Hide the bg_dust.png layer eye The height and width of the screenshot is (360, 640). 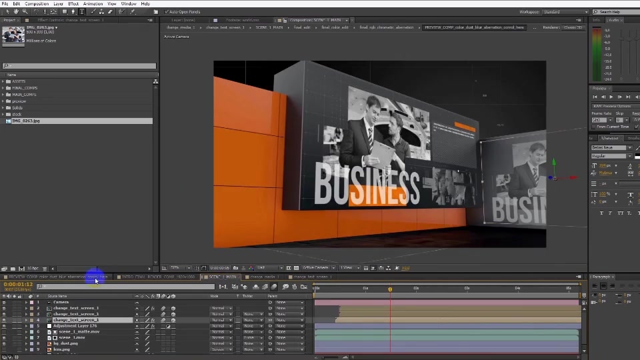[x=4, y=344]
